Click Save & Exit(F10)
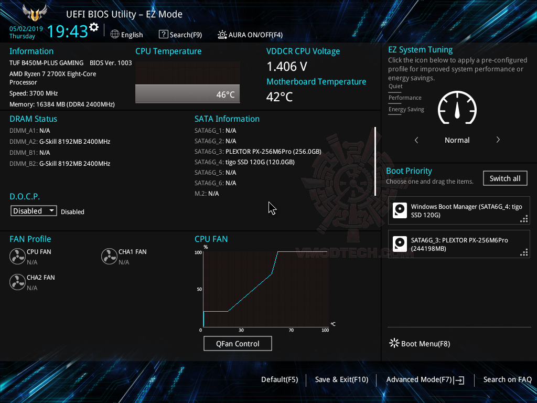This screenshot has height=403, width=537. 342,379
